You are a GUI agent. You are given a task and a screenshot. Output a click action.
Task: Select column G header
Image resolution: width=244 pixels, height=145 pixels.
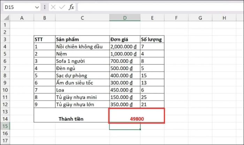(x=200, y=18)
